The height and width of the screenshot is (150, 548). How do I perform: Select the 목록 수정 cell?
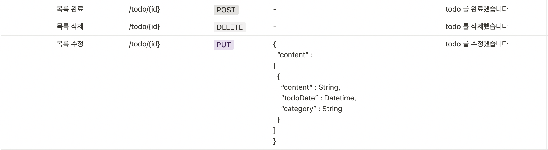pos(70,44)
